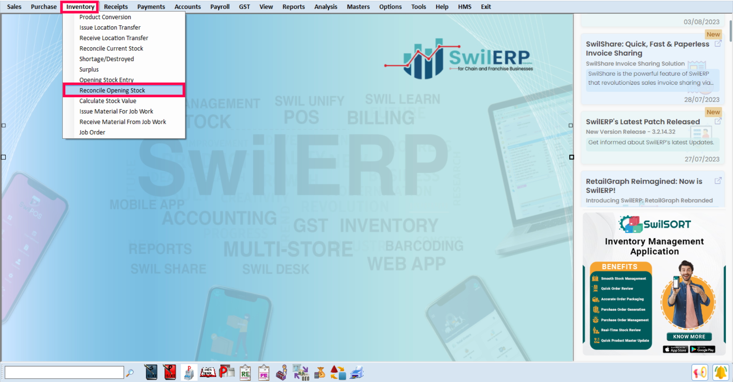Open the Help menu
The height and width of the screenshot is (382, 733).
pos(442,6)
